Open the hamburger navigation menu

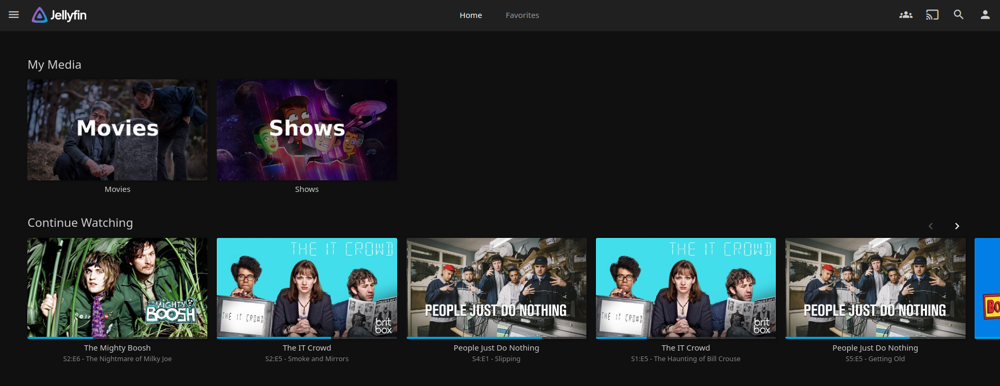[x=14, y=15]
